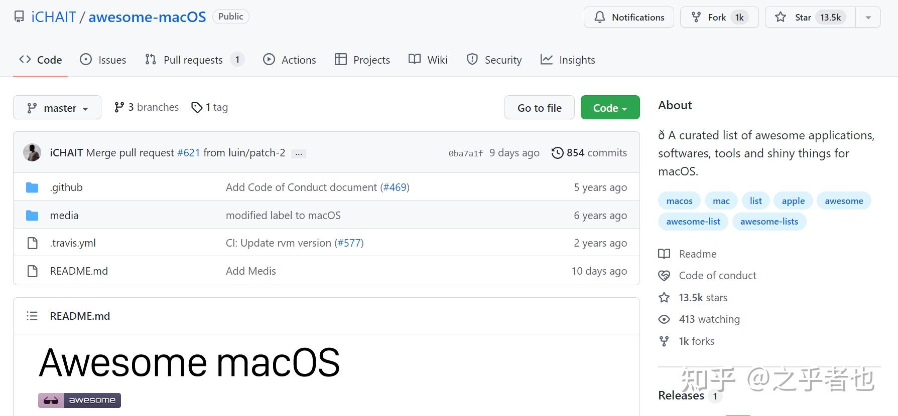Click the README table of contents icon

(x=32, y=316)
